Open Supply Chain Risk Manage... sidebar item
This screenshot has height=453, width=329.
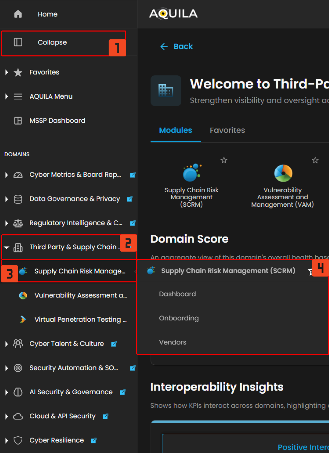(80, 271)
